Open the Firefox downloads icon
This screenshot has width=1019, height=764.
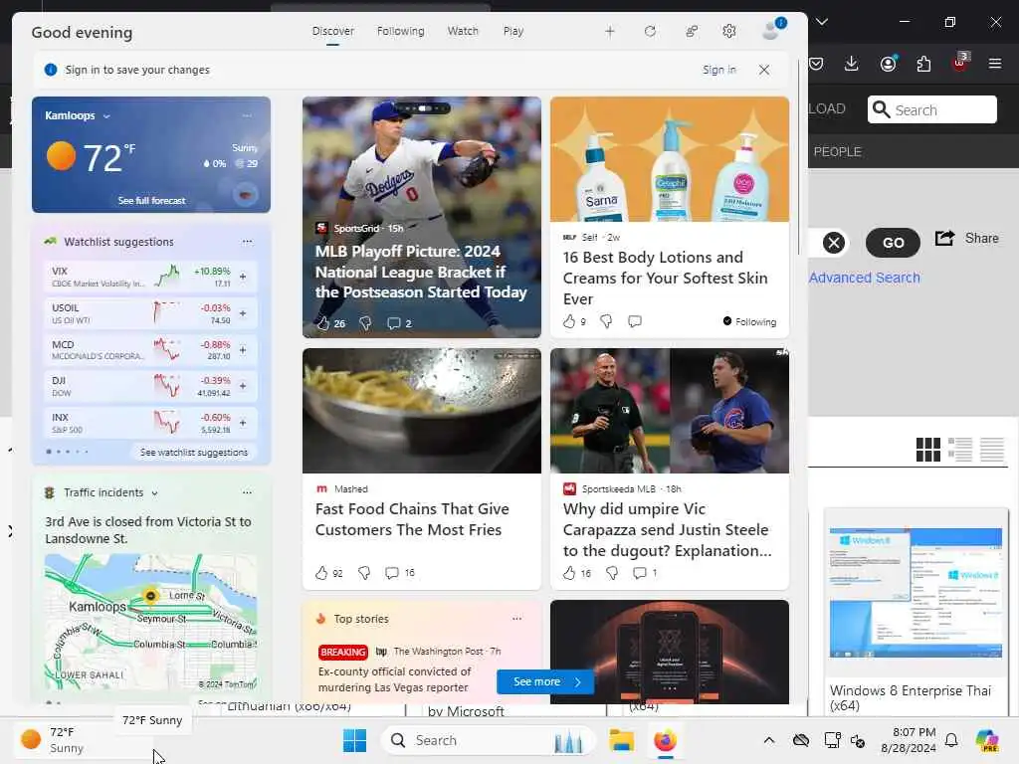click(852, 64)
